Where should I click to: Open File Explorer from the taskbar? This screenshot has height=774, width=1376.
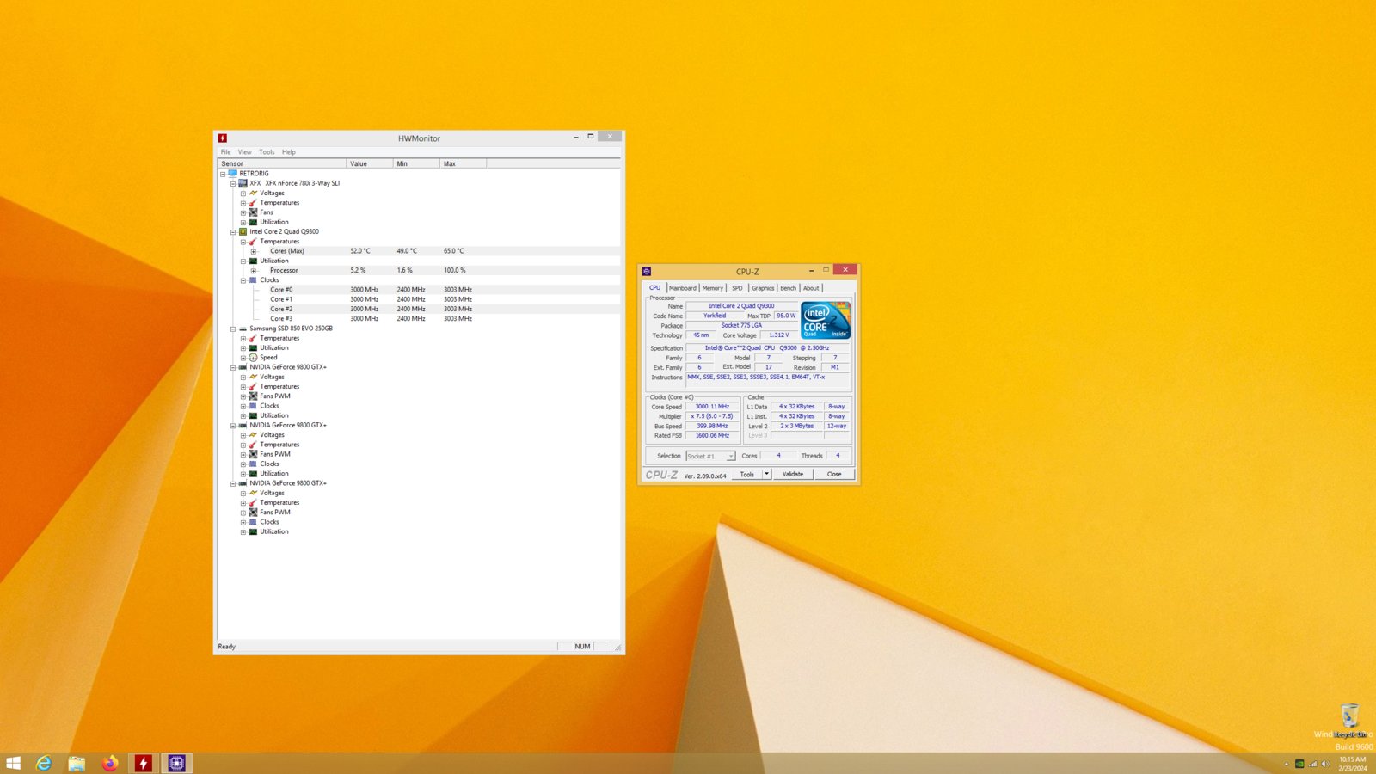[x=77, y=763]
